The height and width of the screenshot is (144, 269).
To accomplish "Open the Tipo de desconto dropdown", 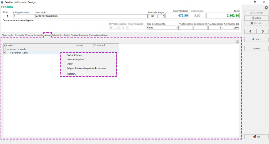I will click(x=177, y=28).
